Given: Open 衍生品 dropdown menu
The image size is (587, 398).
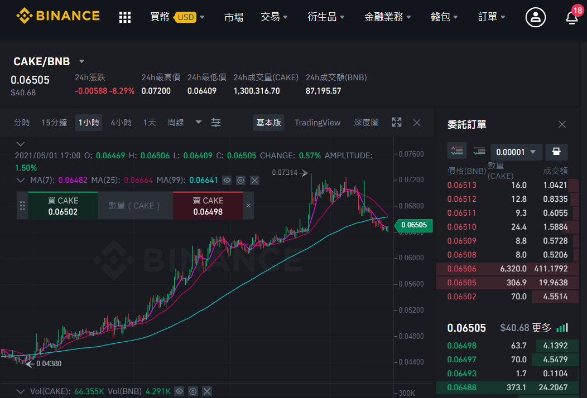Looking at the screenshot, I should point(326,17).
